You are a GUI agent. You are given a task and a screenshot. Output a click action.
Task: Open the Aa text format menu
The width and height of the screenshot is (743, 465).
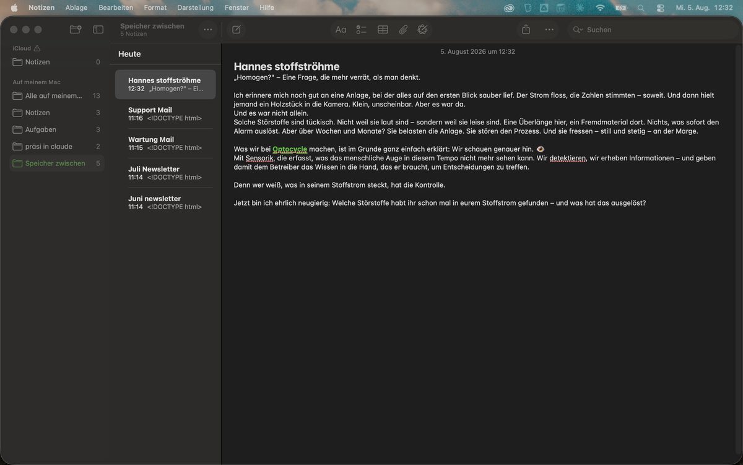point(341,29)
